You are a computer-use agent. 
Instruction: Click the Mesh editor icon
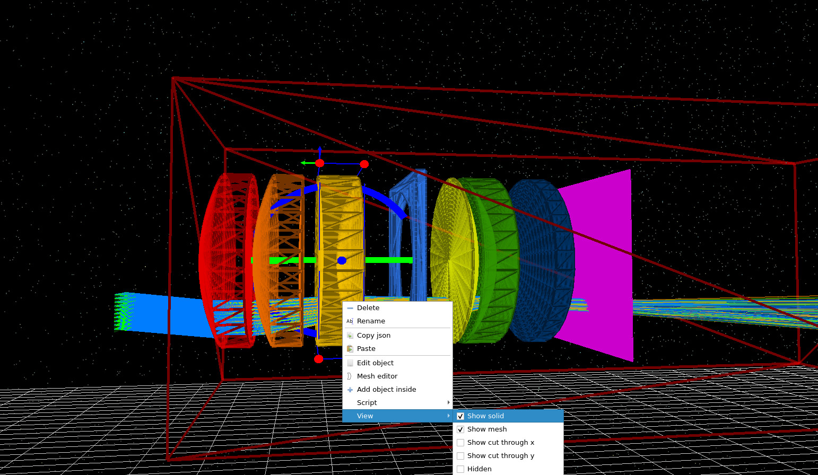tap(350, 376)
